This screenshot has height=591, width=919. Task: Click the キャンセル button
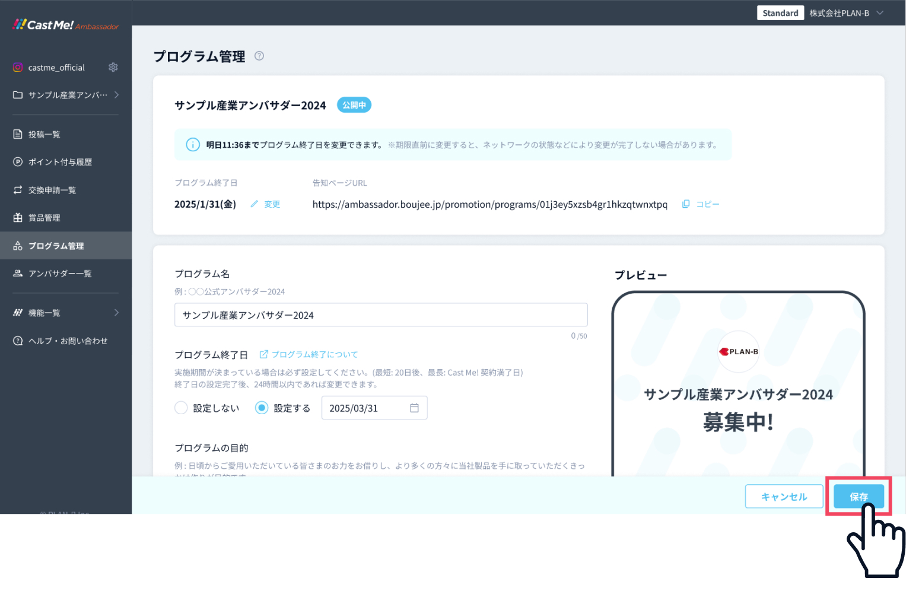coord(784,497)
